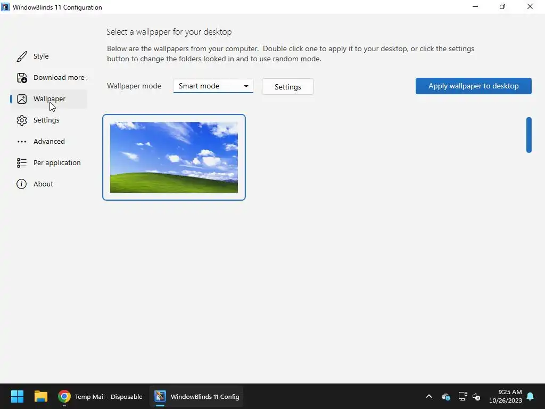545x409 pixels.
Task: Open the clock showing 9:25 AM
Action: click(x=506, y=396)
